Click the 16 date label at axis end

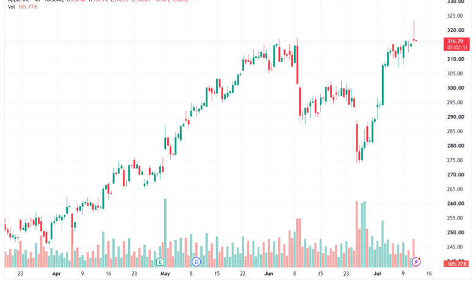(x=428, y=274)
